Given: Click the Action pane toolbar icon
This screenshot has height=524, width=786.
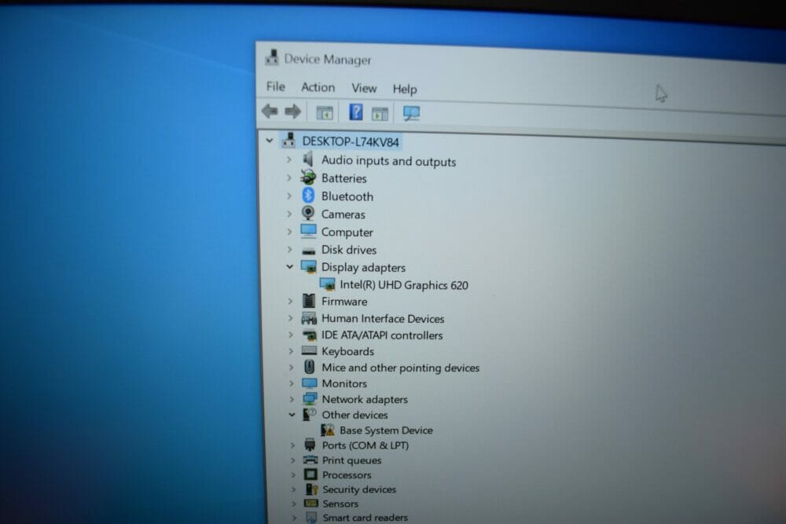Looking at the screenshot, I should click(380, 114).
